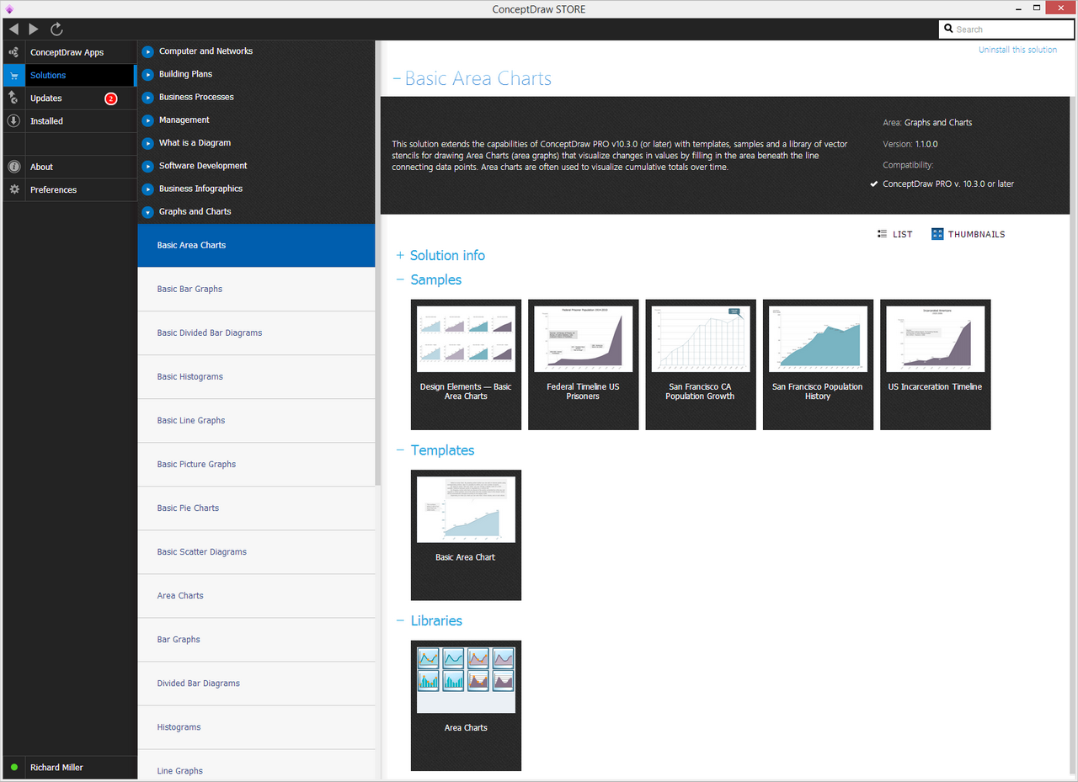Viewport: 1078px width, 782px height.
Task: Open the Updates section
Action: pyautogui.click(x=46, y=98)
